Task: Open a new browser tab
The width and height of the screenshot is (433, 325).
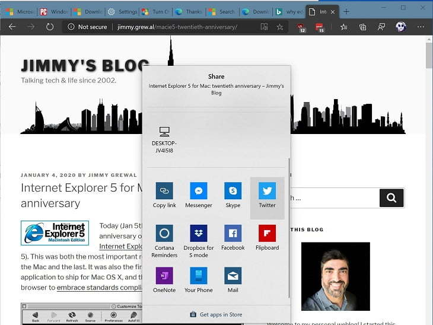Action: point(346,12)
